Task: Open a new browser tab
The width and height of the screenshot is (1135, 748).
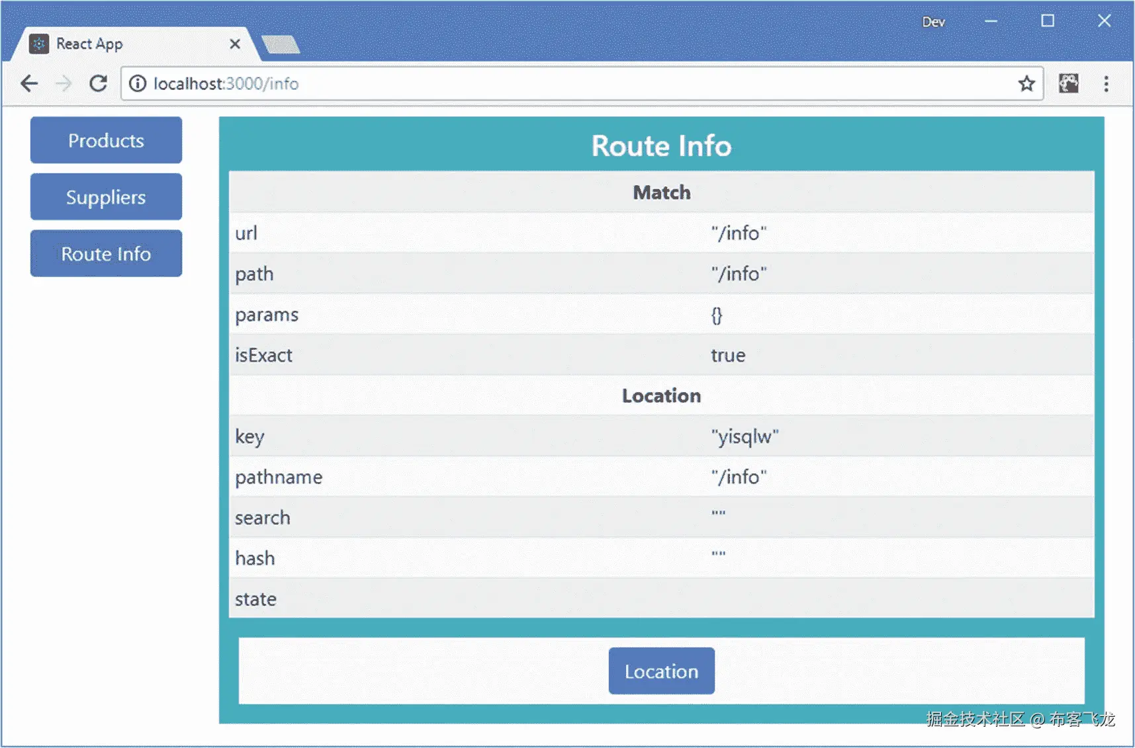Action: coord(281,44)
